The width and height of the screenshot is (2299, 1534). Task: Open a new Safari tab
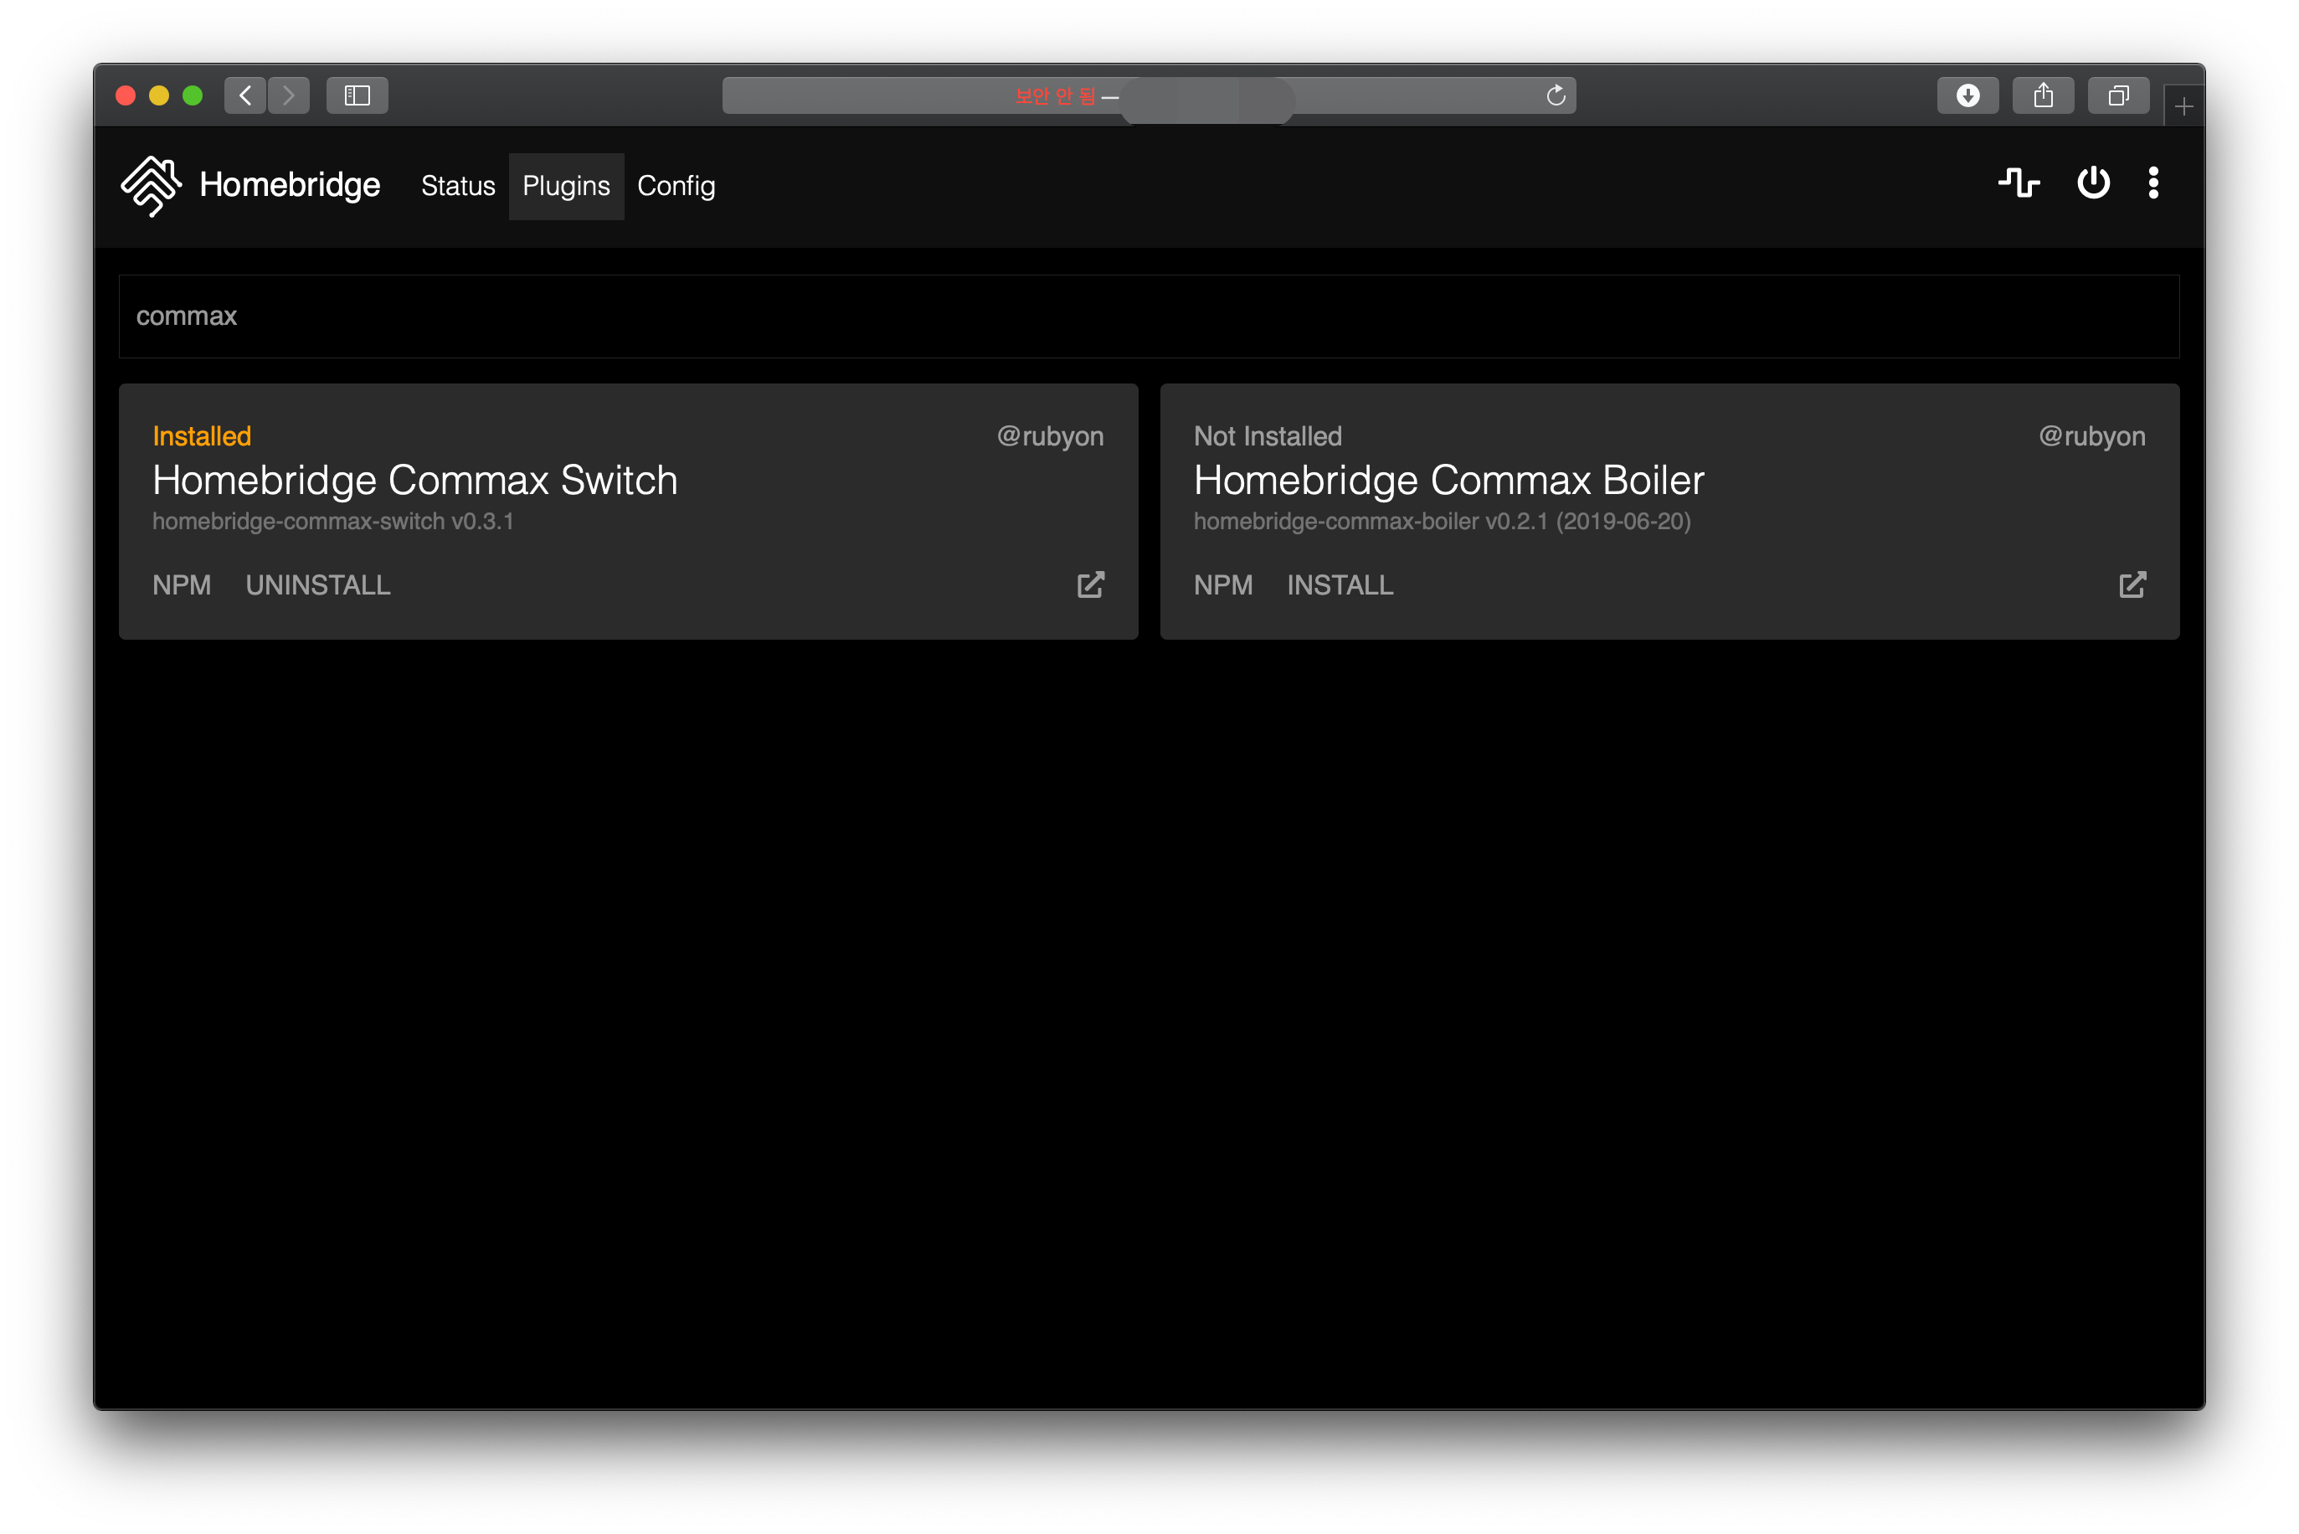coord(2183,106)
